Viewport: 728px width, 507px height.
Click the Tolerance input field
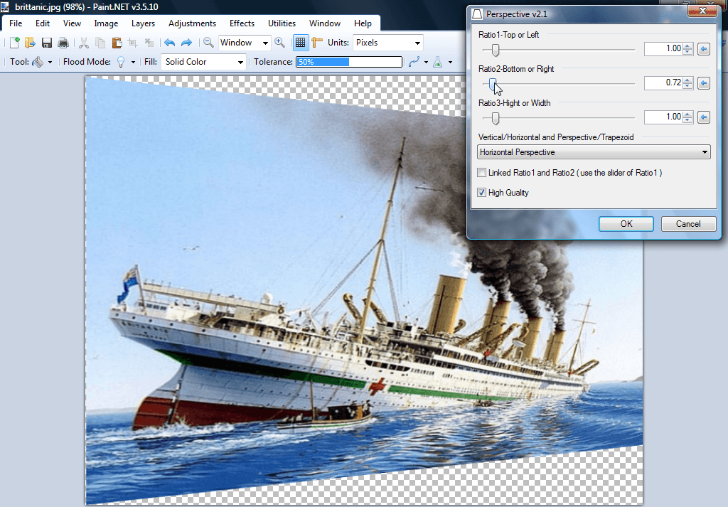(x=348, y=62)
